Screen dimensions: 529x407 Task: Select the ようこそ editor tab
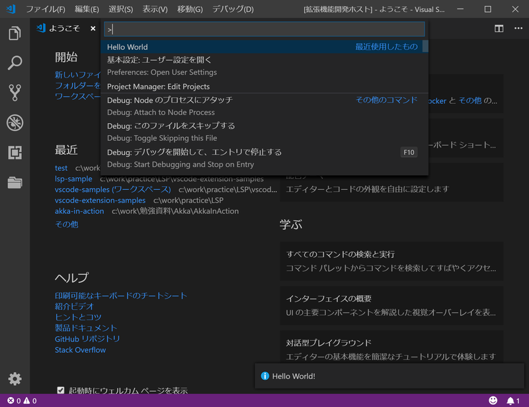64,28
